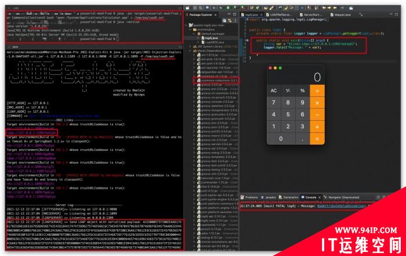The width and height of the screenshot is (406, 256).
Task: Select Log4jRCE.java in Package Explorer tree
Action: [x=214, y=42]
